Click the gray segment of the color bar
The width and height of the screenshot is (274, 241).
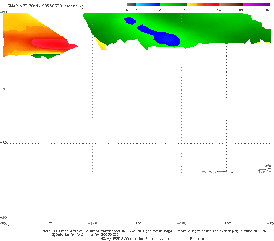click(131, 4)
